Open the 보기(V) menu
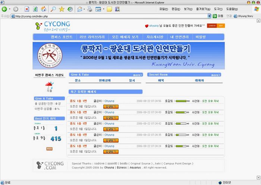 click(x=188, y=9)
